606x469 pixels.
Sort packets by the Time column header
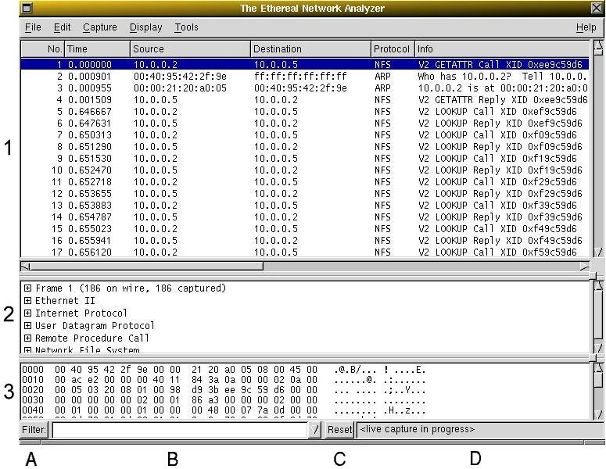97,49
